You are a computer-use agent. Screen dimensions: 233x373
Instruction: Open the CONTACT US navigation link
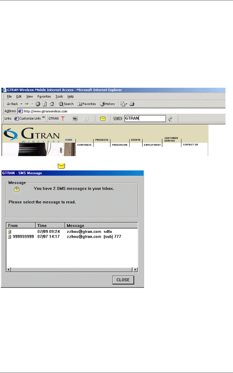[x=190, y=145]
